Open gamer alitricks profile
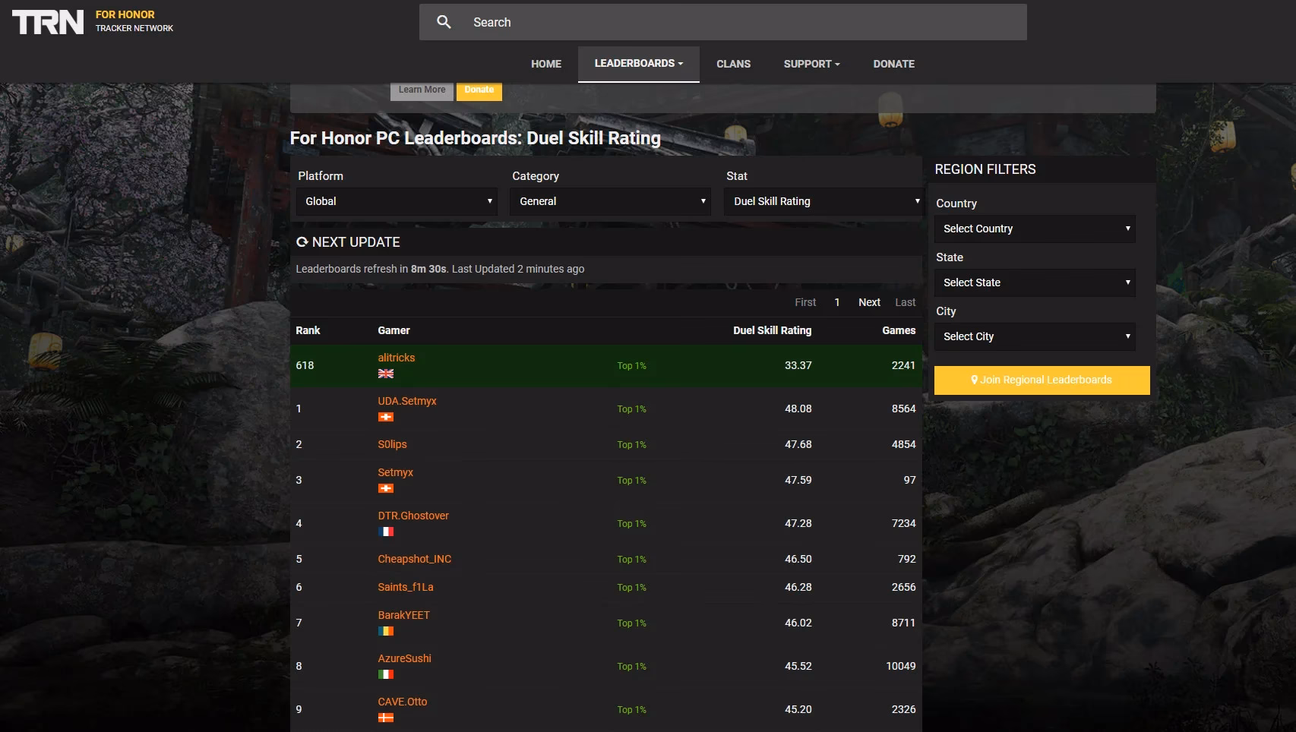This screenshot has height=732, width=1296. [397, 358]
